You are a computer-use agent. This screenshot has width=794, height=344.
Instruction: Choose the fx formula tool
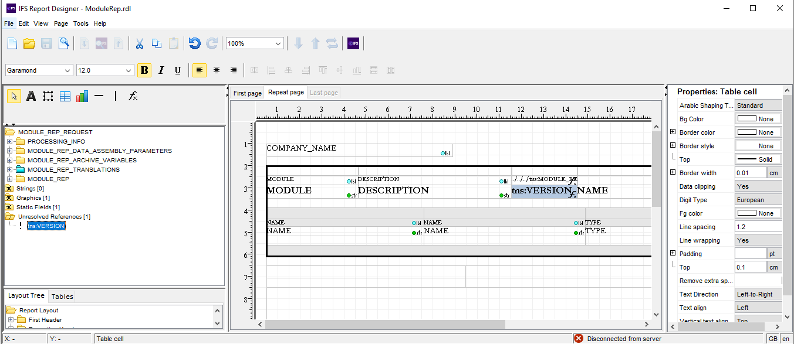click(133, 96)
